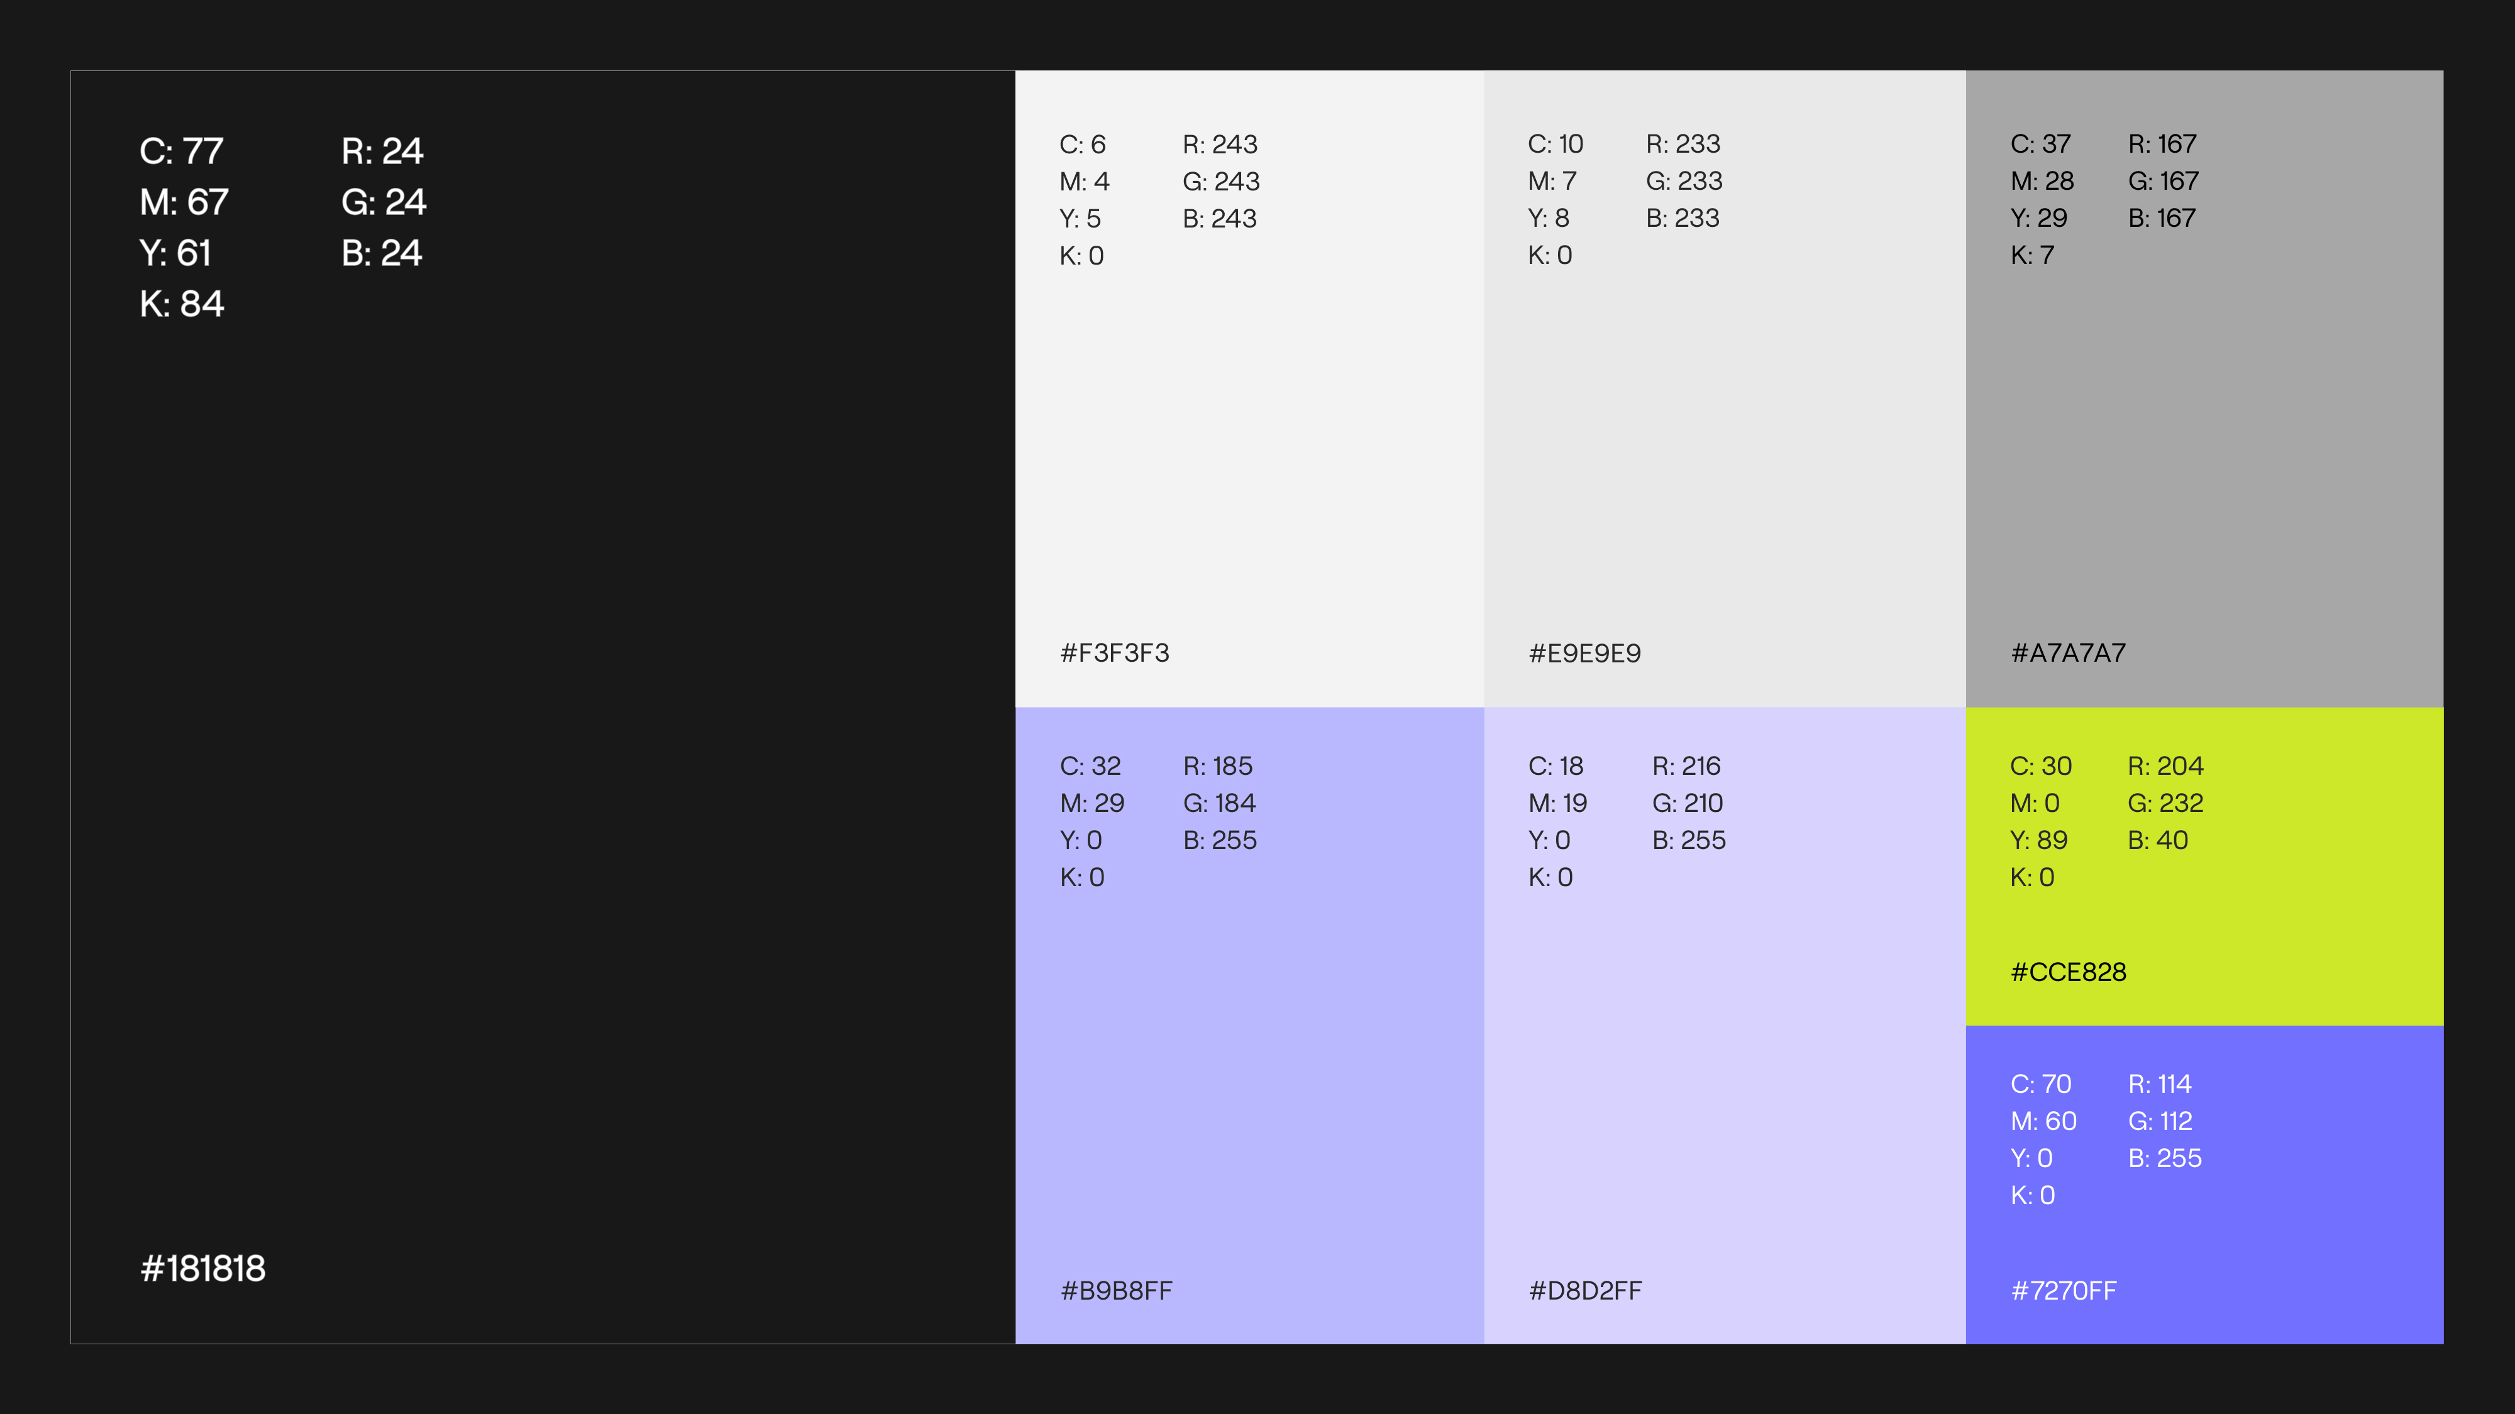Screen dimensions: 2515x1414
Task: Click 'M: 67' text on dark swatch
Action: click(x=184, y=202)
